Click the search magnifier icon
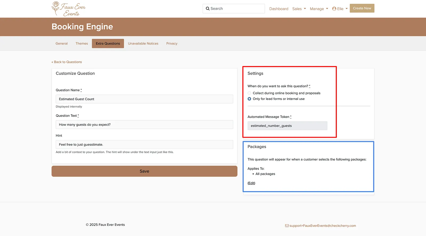 [208, 9]
